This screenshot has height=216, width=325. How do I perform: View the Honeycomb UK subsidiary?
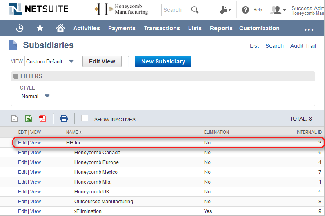pos(36,192)
